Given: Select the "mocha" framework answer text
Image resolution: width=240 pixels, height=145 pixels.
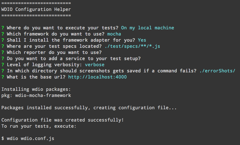Looking at the screenshot, I should [x=114, y=34].
